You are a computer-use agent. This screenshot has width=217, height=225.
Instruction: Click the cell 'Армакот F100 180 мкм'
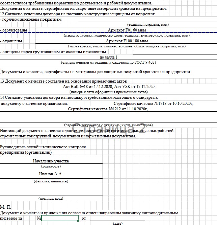pos(127,41)
